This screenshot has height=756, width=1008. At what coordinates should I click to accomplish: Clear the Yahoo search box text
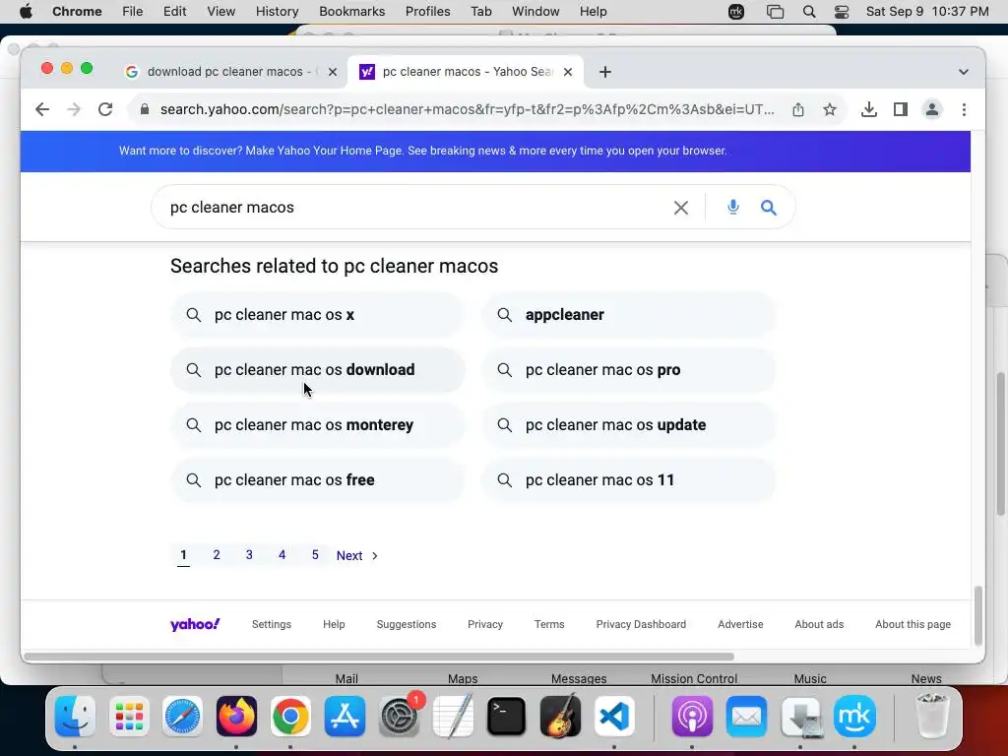coord(681,208)
